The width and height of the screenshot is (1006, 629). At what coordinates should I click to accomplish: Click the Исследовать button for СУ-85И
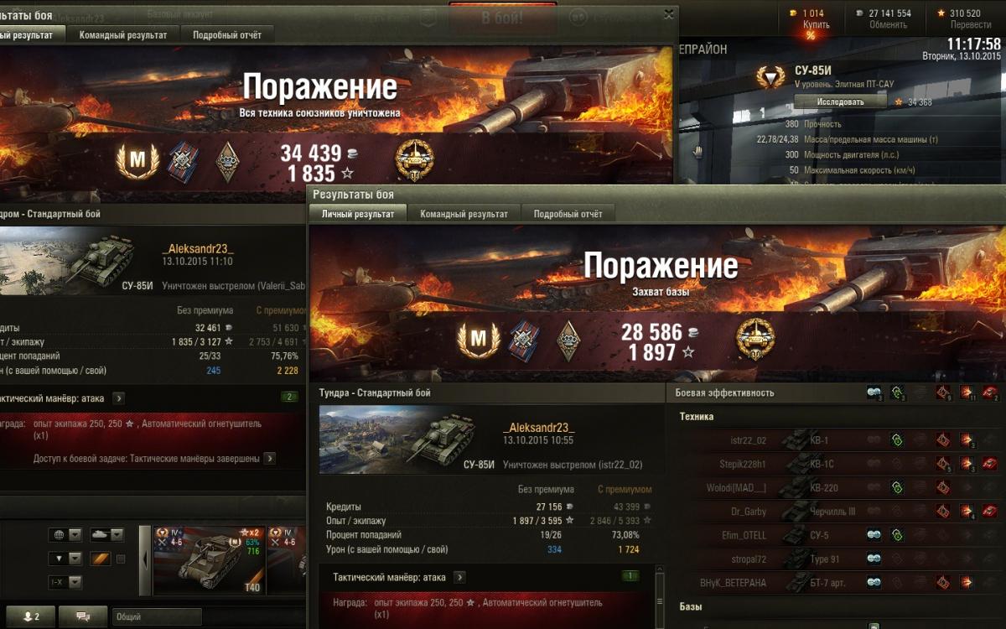(840, 101)
